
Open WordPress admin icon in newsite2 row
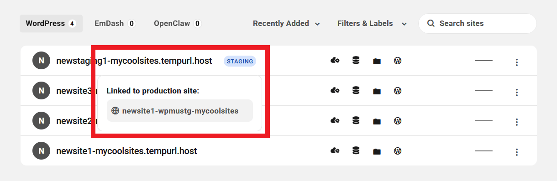coord(398,121)
